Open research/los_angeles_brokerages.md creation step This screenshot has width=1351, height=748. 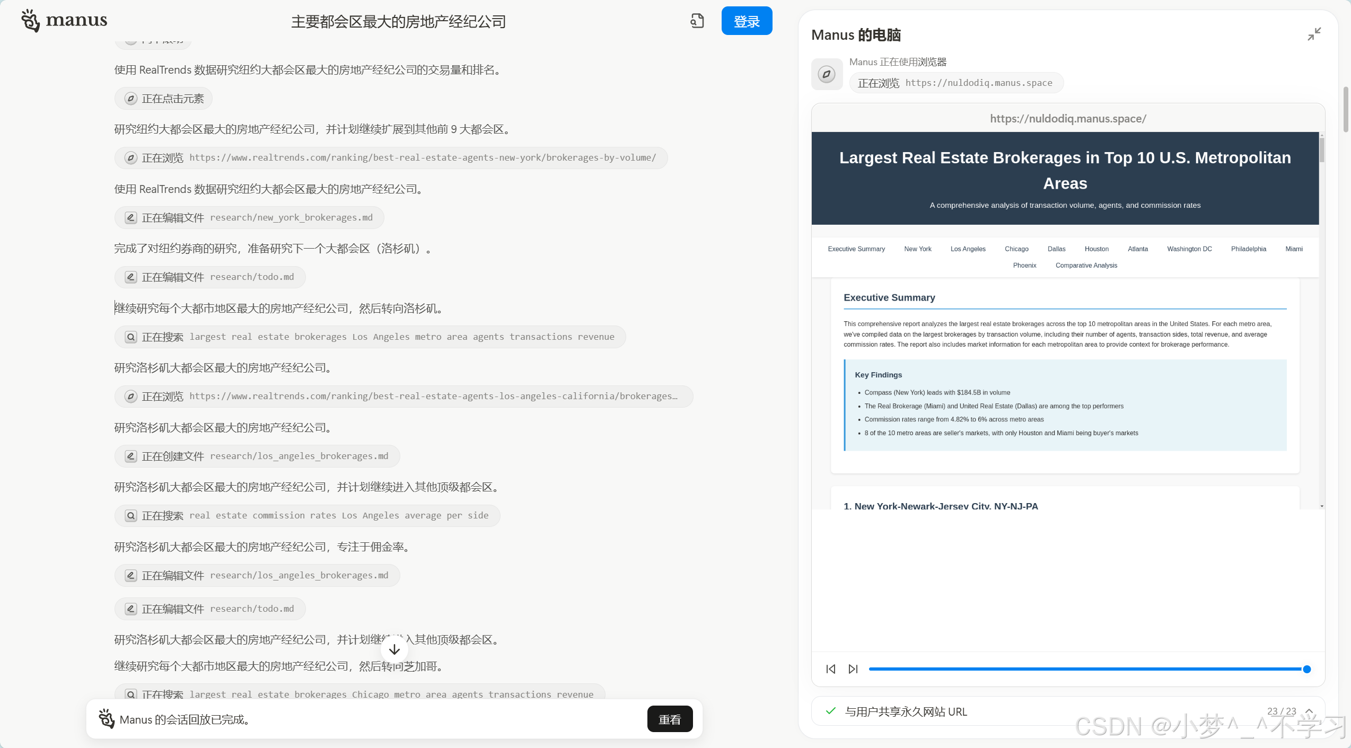pos(257,456)
